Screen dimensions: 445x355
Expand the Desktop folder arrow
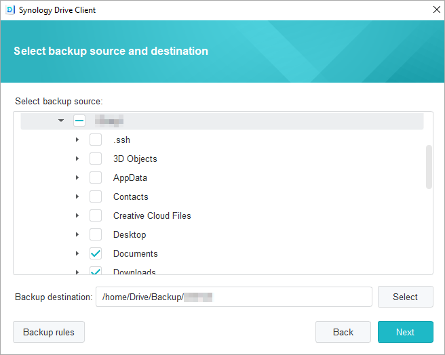(x=77, y=235)
